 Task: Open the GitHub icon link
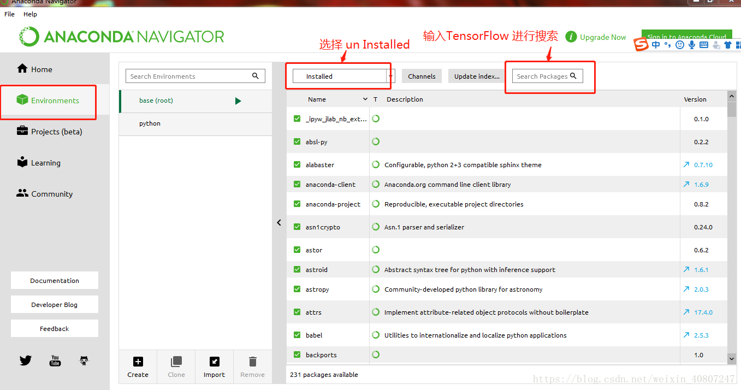pyautogui.click(x=84, y=361)
